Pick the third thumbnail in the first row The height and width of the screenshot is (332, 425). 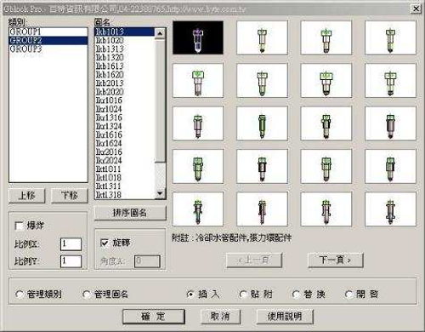coord(326,37)
